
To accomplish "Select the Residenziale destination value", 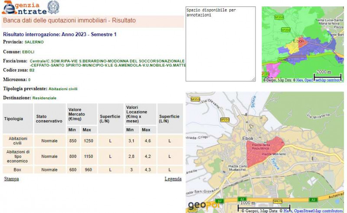I will coord(44,98).
